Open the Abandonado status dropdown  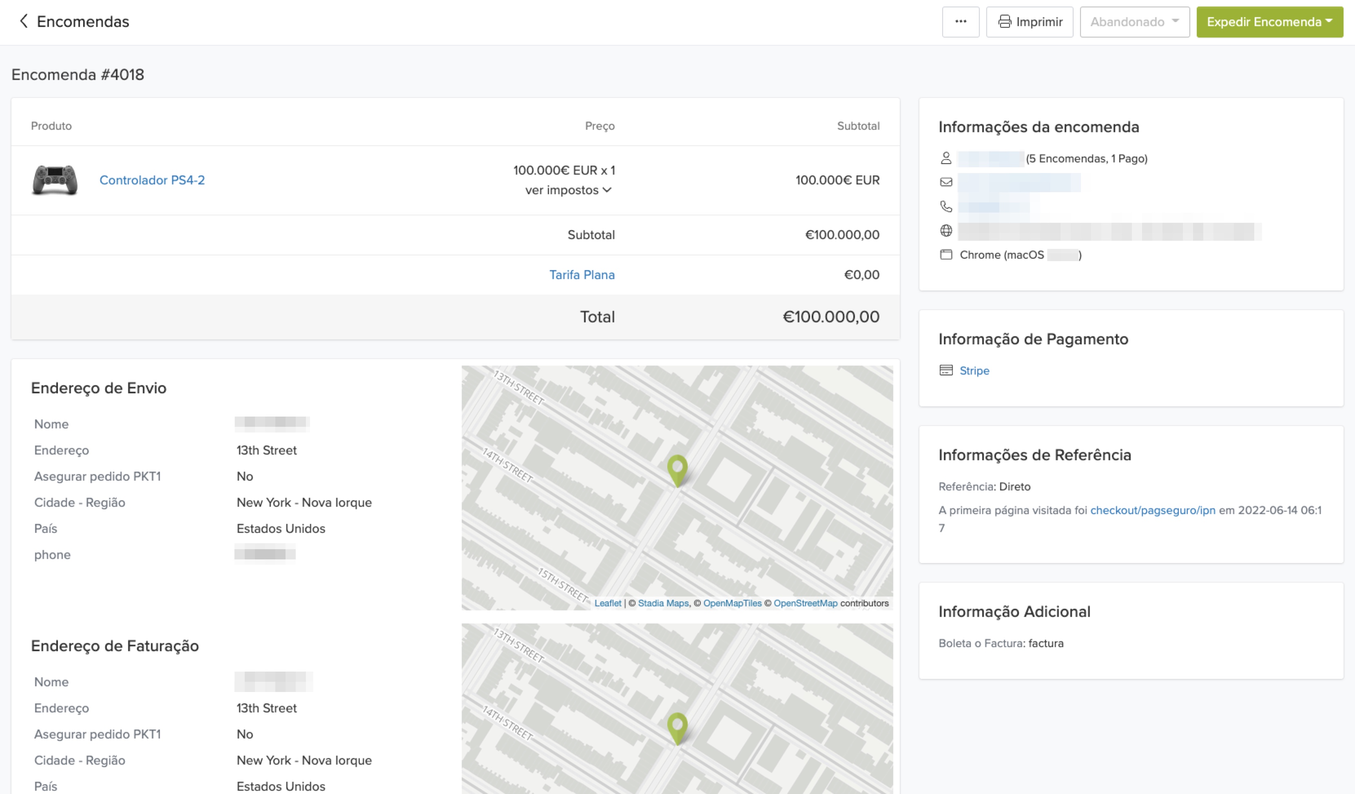1135,22
